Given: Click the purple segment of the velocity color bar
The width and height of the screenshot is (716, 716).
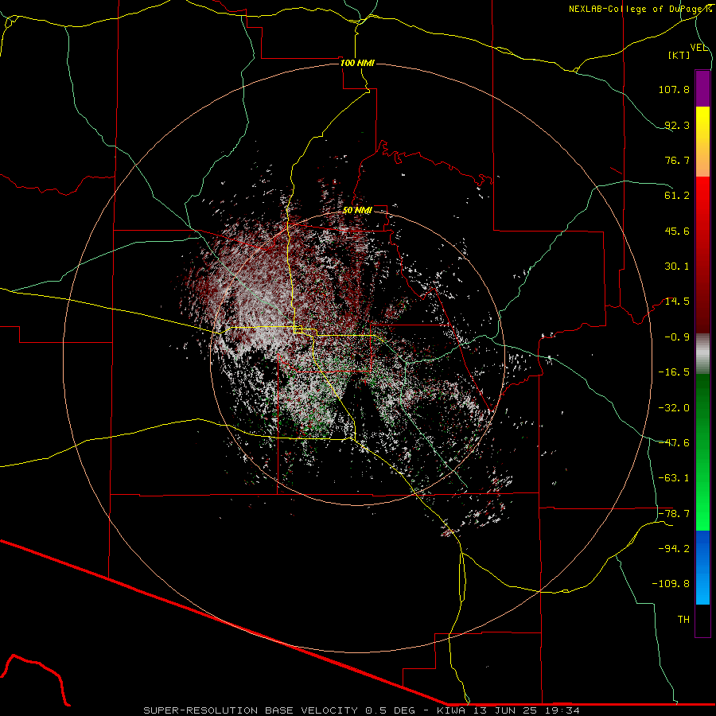Looking at the screenshot, I should pos(702,88).
